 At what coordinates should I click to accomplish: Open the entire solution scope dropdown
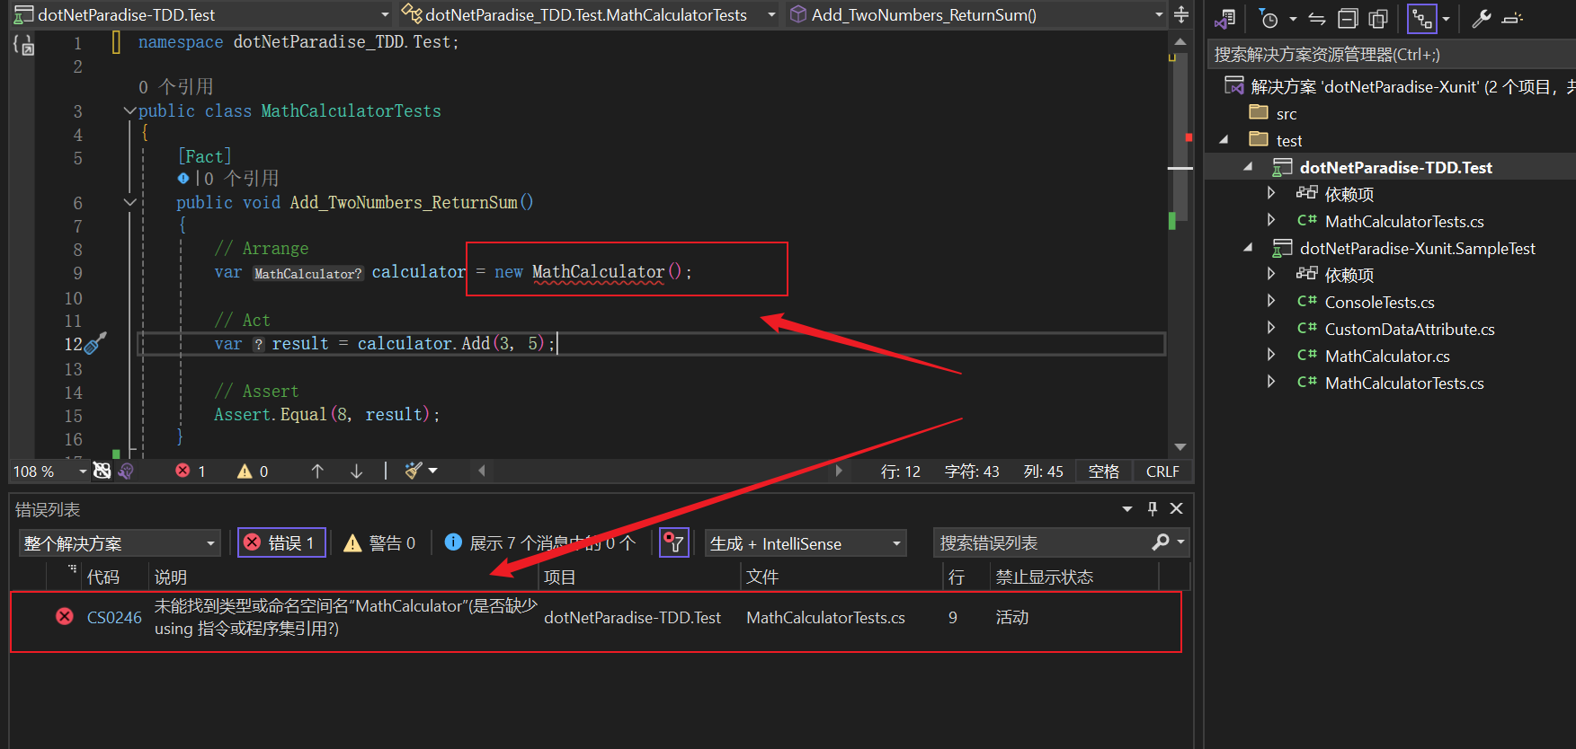tap(120, 542)
